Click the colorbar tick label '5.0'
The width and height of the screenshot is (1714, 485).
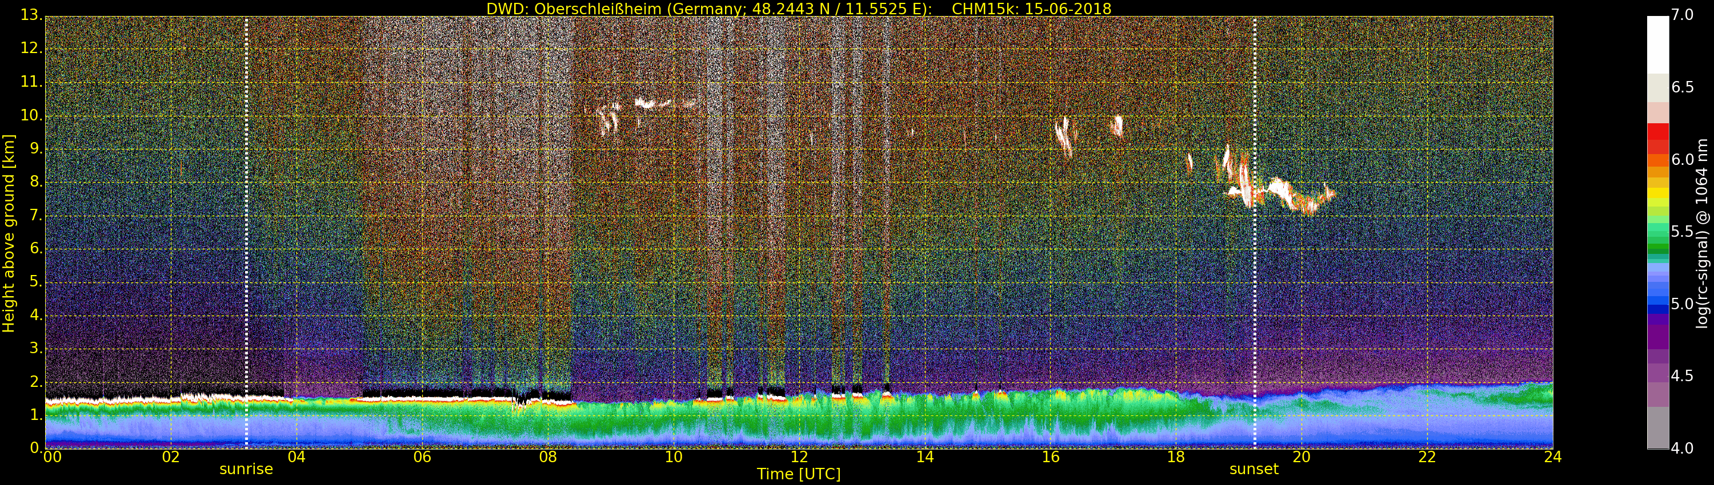tap(1682, 304)
